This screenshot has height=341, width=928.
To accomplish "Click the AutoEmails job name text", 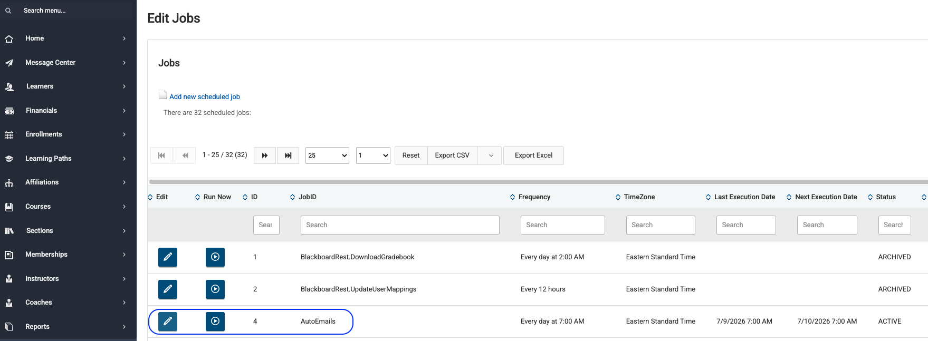I will pos(318,321).
